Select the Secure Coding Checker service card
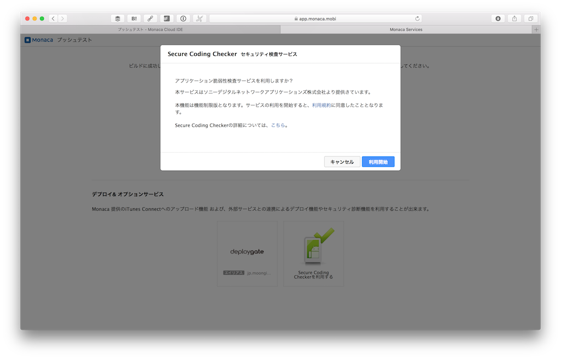561x359 pixels. click(x=313, y=253)
